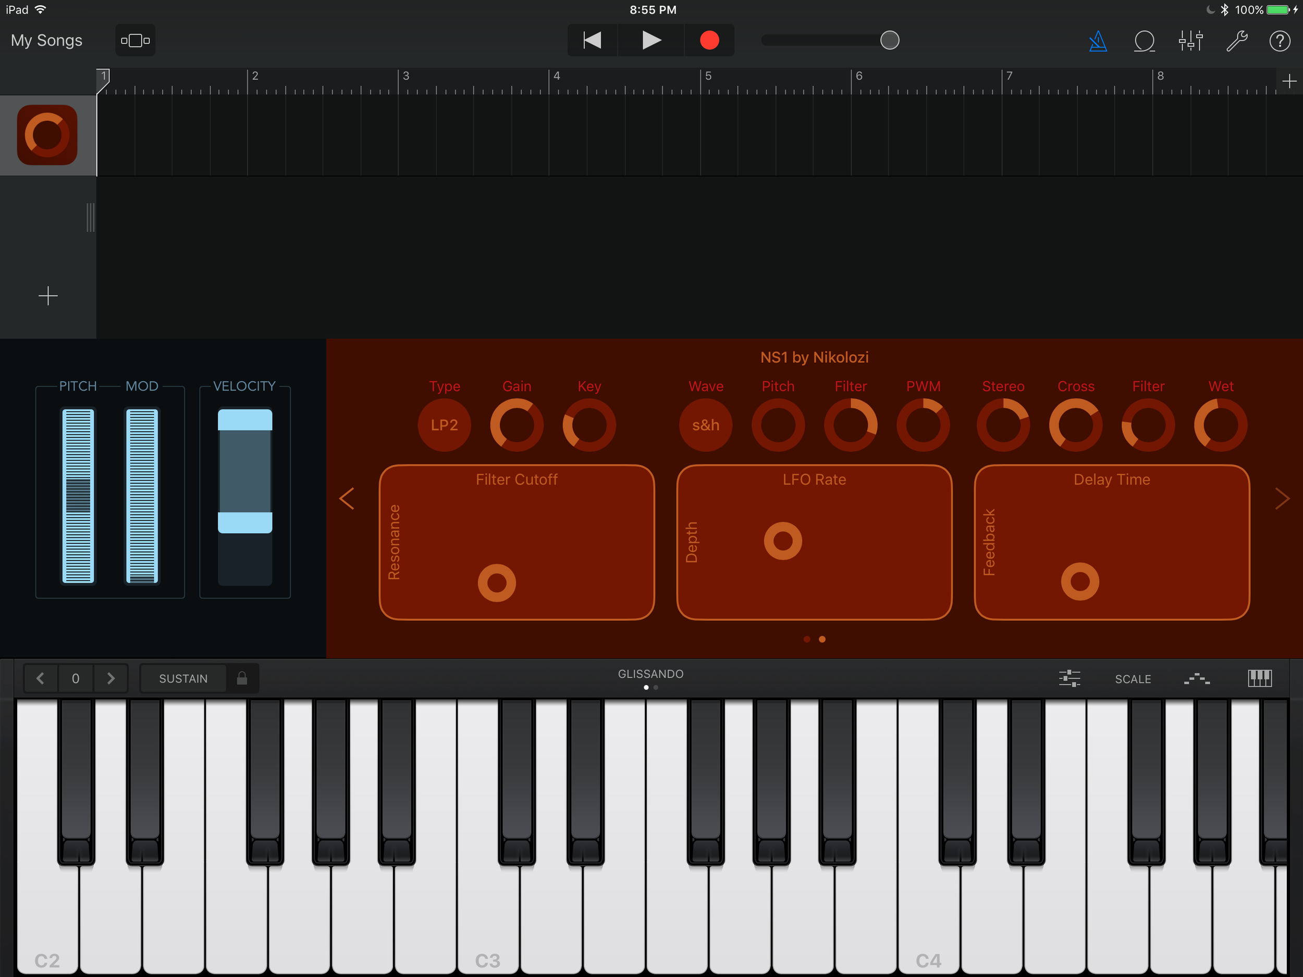Open the track controls mixer panel
This screenshot has width=1303, height=977.
1190,41
